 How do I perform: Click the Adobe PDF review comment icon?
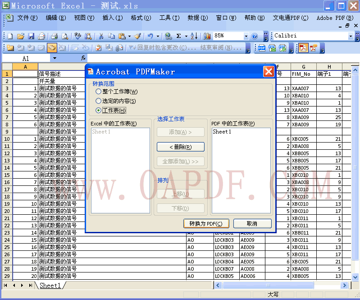point(314,48)
